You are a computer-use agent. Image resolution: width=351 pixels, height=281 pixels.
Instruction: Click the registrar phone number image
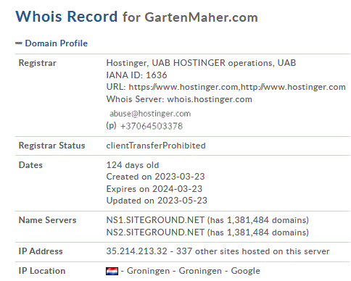[x=152, y=126]
